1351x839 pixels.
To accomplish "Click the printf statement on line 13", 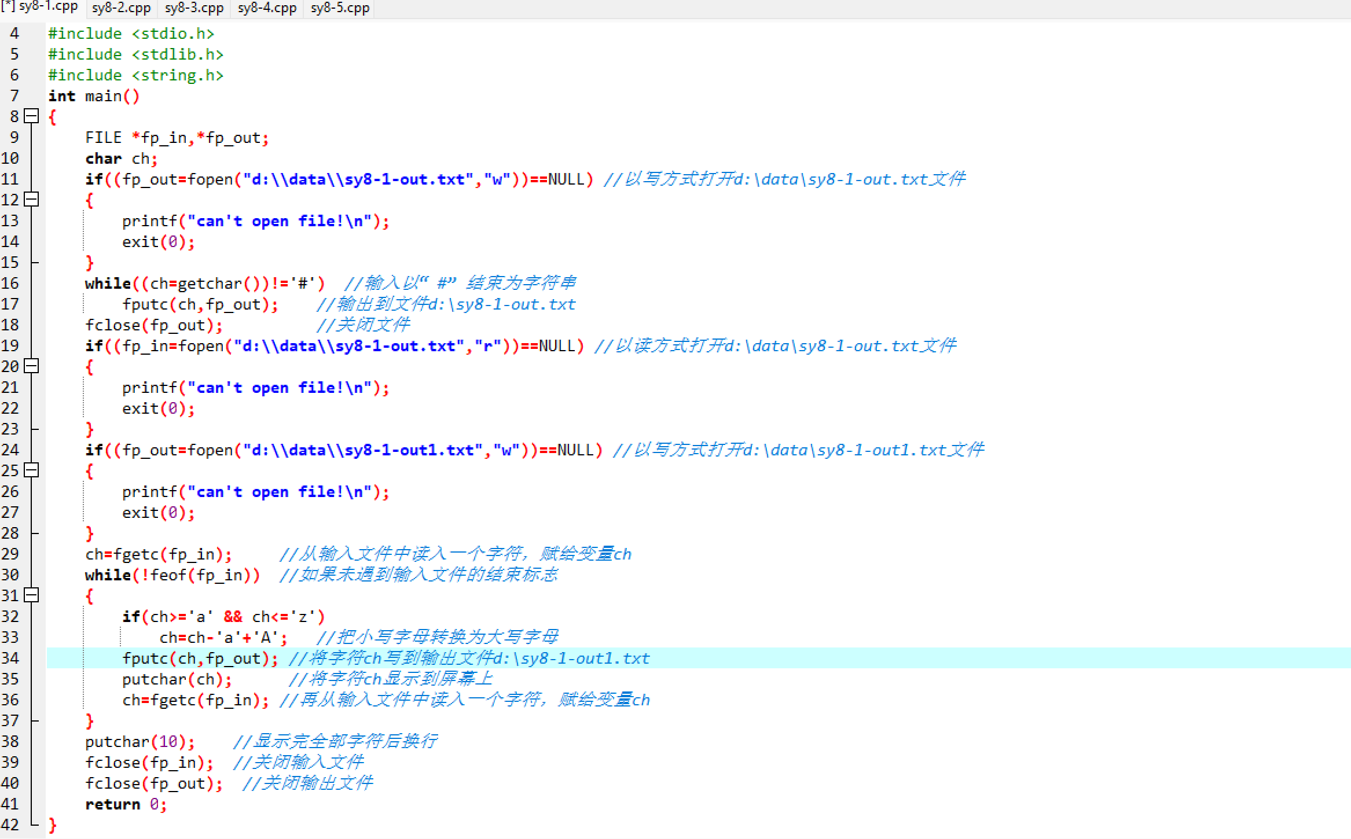I will click(256, 221).
